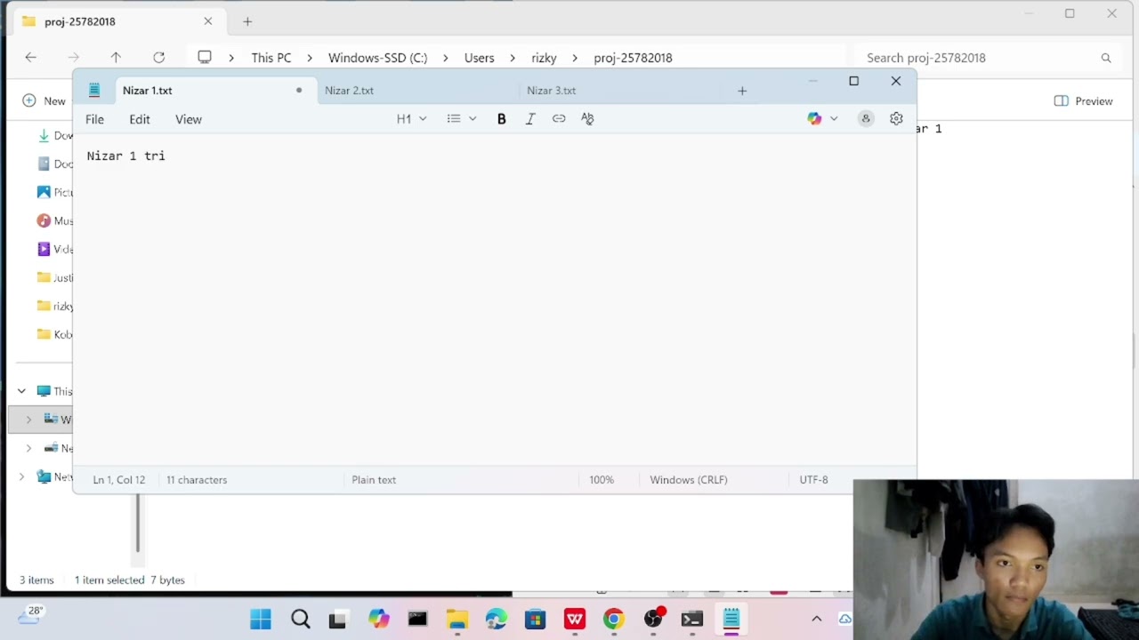Close the proj-25782018 Explorer tab
Viewport: 1139px width, 640px height.
click(x=208, y=21)
